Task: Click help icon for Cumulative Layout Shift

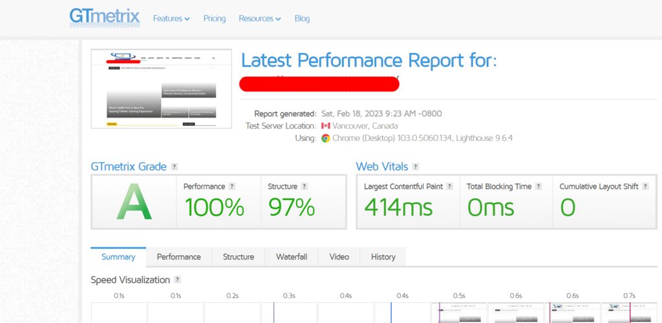Action: coord(645,187)
